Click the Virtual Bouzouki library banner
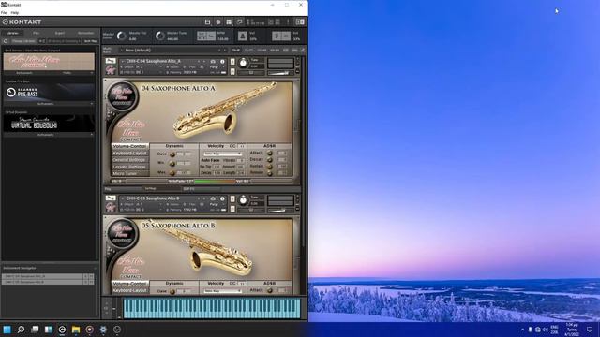Viewport: 600px width, 337px height. pos(49,123)
